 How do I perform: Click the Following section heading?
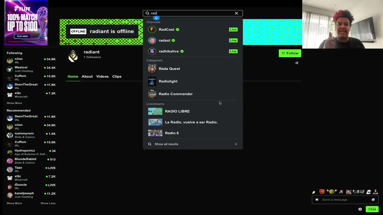[x=14, y=53]
